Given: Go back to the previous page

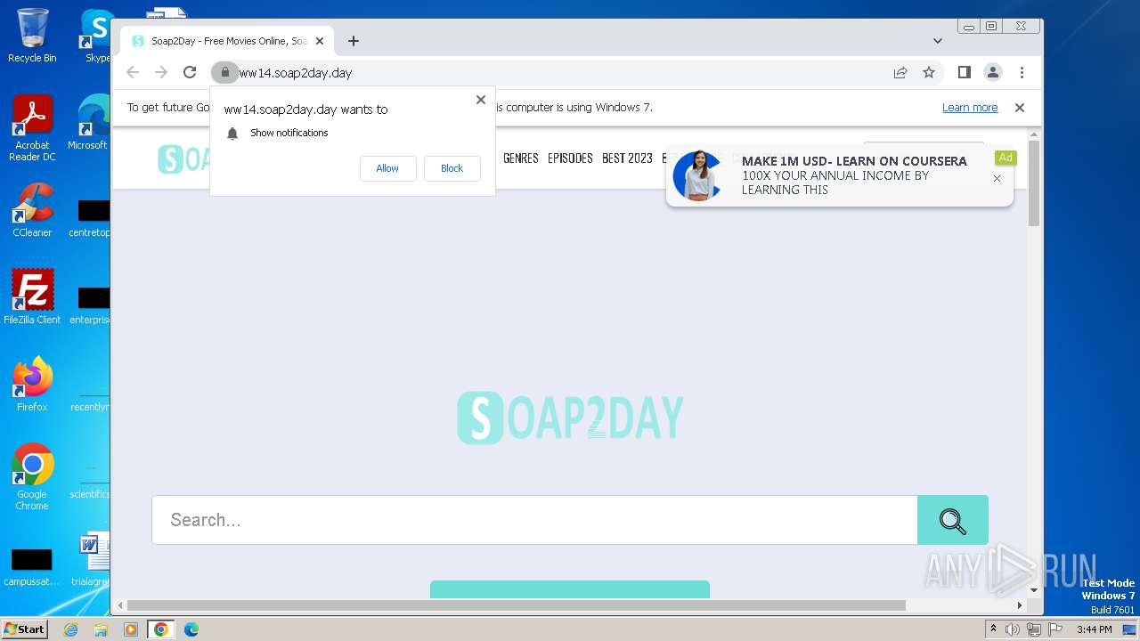Looking at the screenshot, I should click(x=133, y=72).
